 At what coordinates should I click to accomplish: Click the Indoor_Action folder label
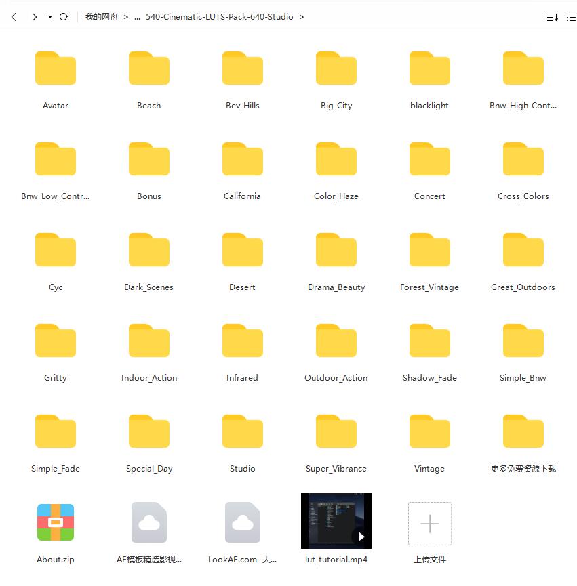click(149, 378)
